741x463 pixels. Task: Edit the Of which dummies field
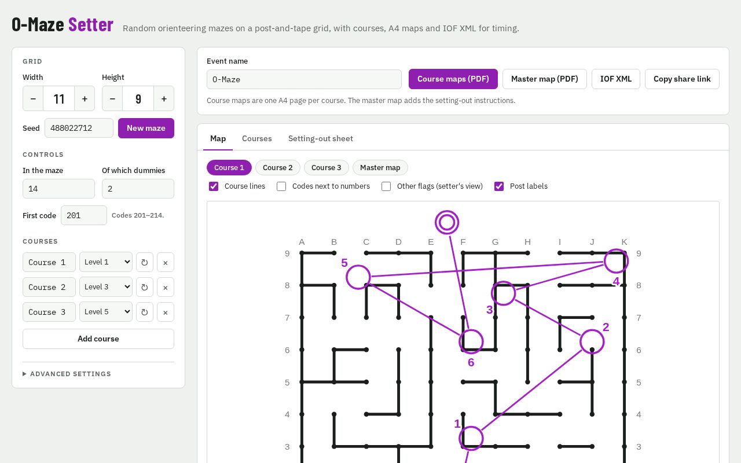pyautogui.click(x=138, y=189)
